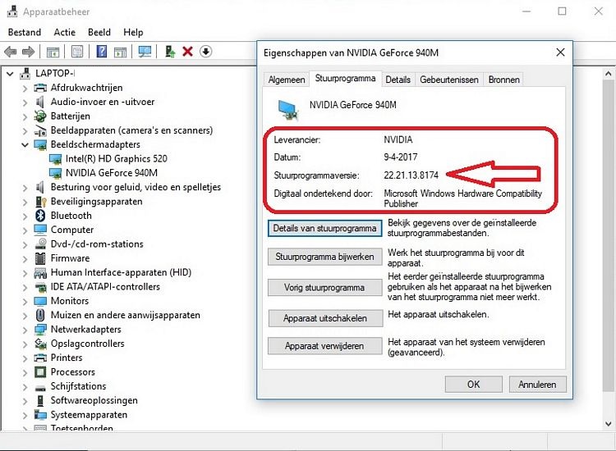616x451 pixels.
Task: Select the Dvd-/cd-rom-stations drive icon
Action: [40, 244]
